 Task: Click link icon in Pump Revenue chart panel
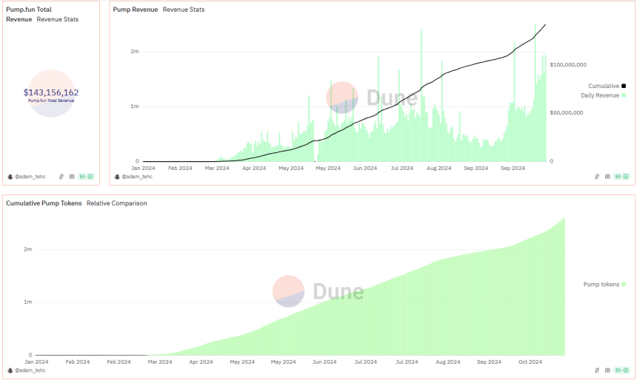pos(597,177)
